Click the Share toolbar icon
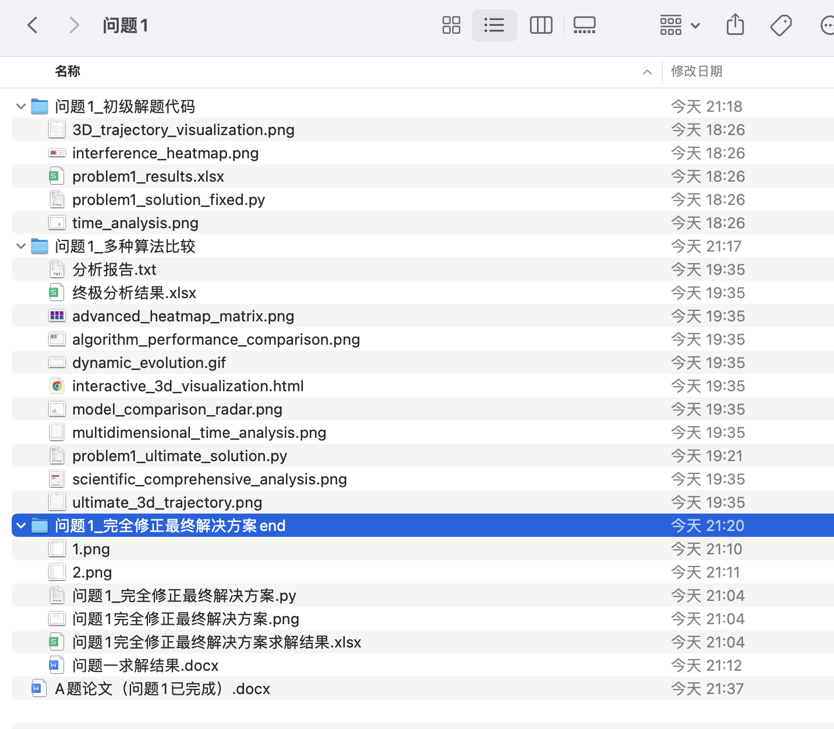The width and height of the screenshot is (834, 729). click(x=736, y=25)
